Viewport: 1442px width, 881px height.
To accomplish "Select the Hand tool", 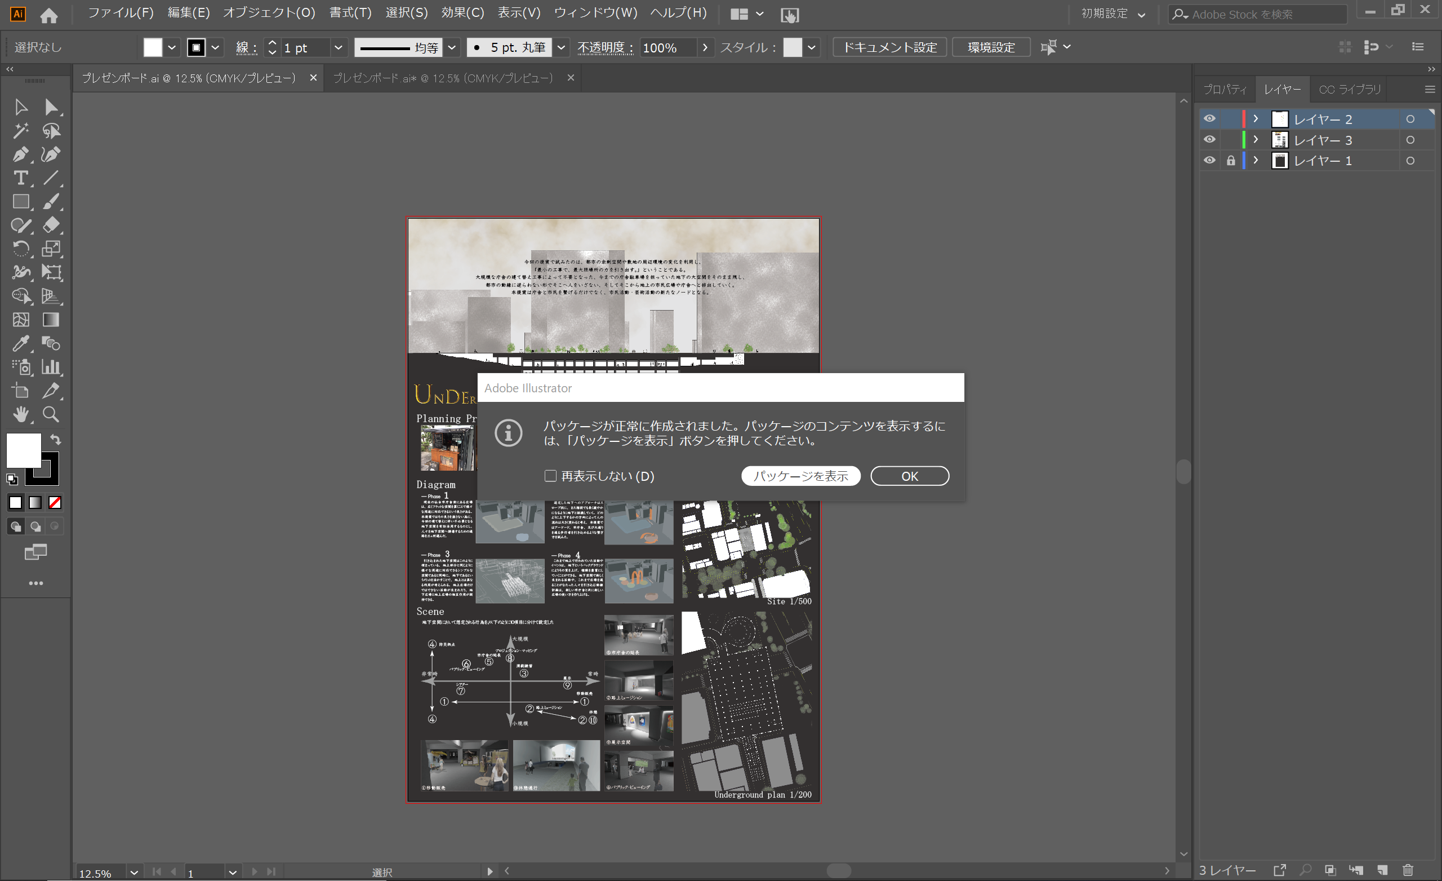I will pos(20,414).
